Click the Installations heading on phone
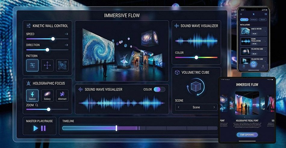This screenshot has width=286, height=148. [245, 25]
